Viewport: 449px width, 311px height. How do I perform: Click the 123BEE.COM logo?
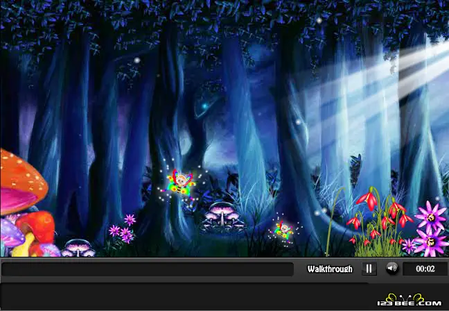pyautogui.click(x=410, y=300)
